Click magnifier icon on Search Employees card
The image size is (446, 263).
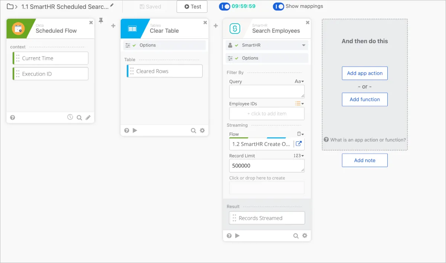coord(296,235)
